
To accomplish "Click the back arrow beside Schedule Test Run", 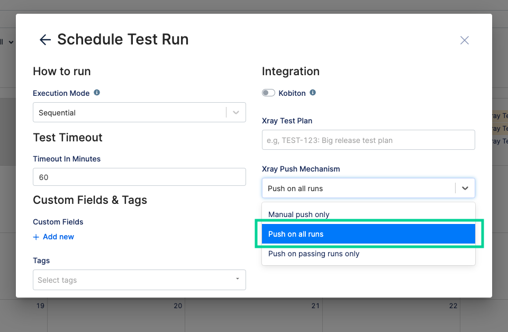I will pos(45,40).
